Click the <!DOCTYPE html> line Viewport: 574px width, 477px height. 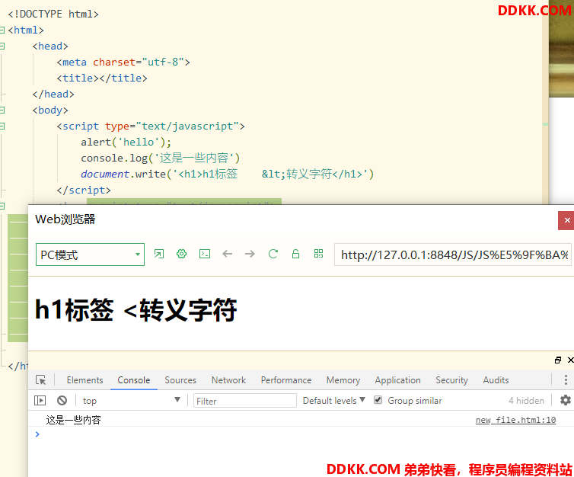[53, 14]
